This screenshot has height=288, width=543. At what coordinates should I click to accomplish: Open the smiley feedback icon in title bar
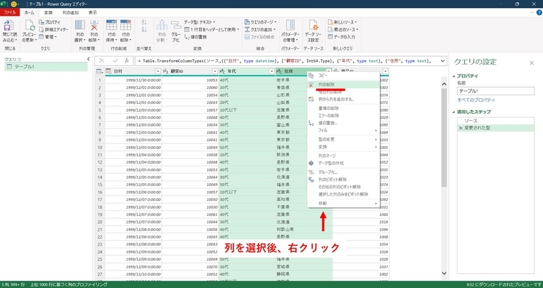(14, 4)
